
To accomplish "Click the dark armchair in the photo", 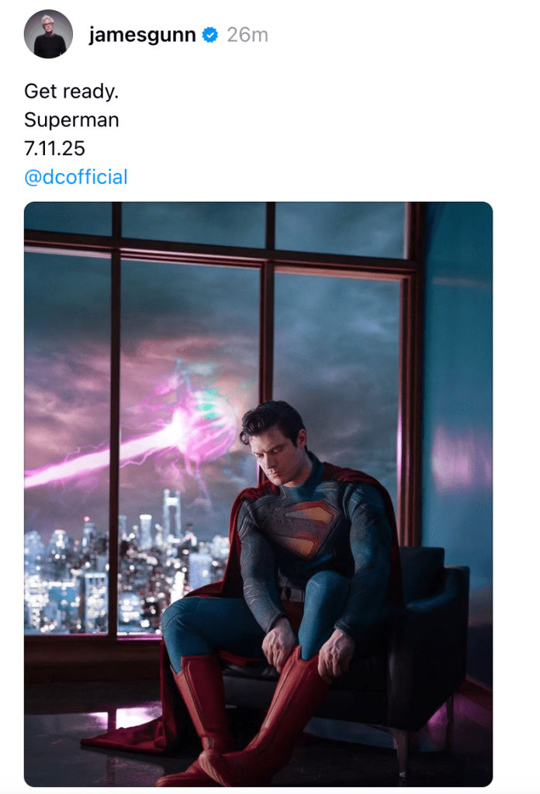I will (x=434, y=620).
